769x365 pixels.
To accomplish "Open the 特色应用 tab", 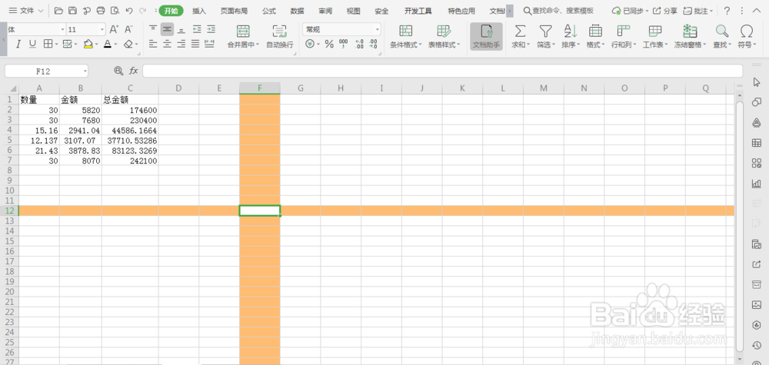I will [461, 11].
